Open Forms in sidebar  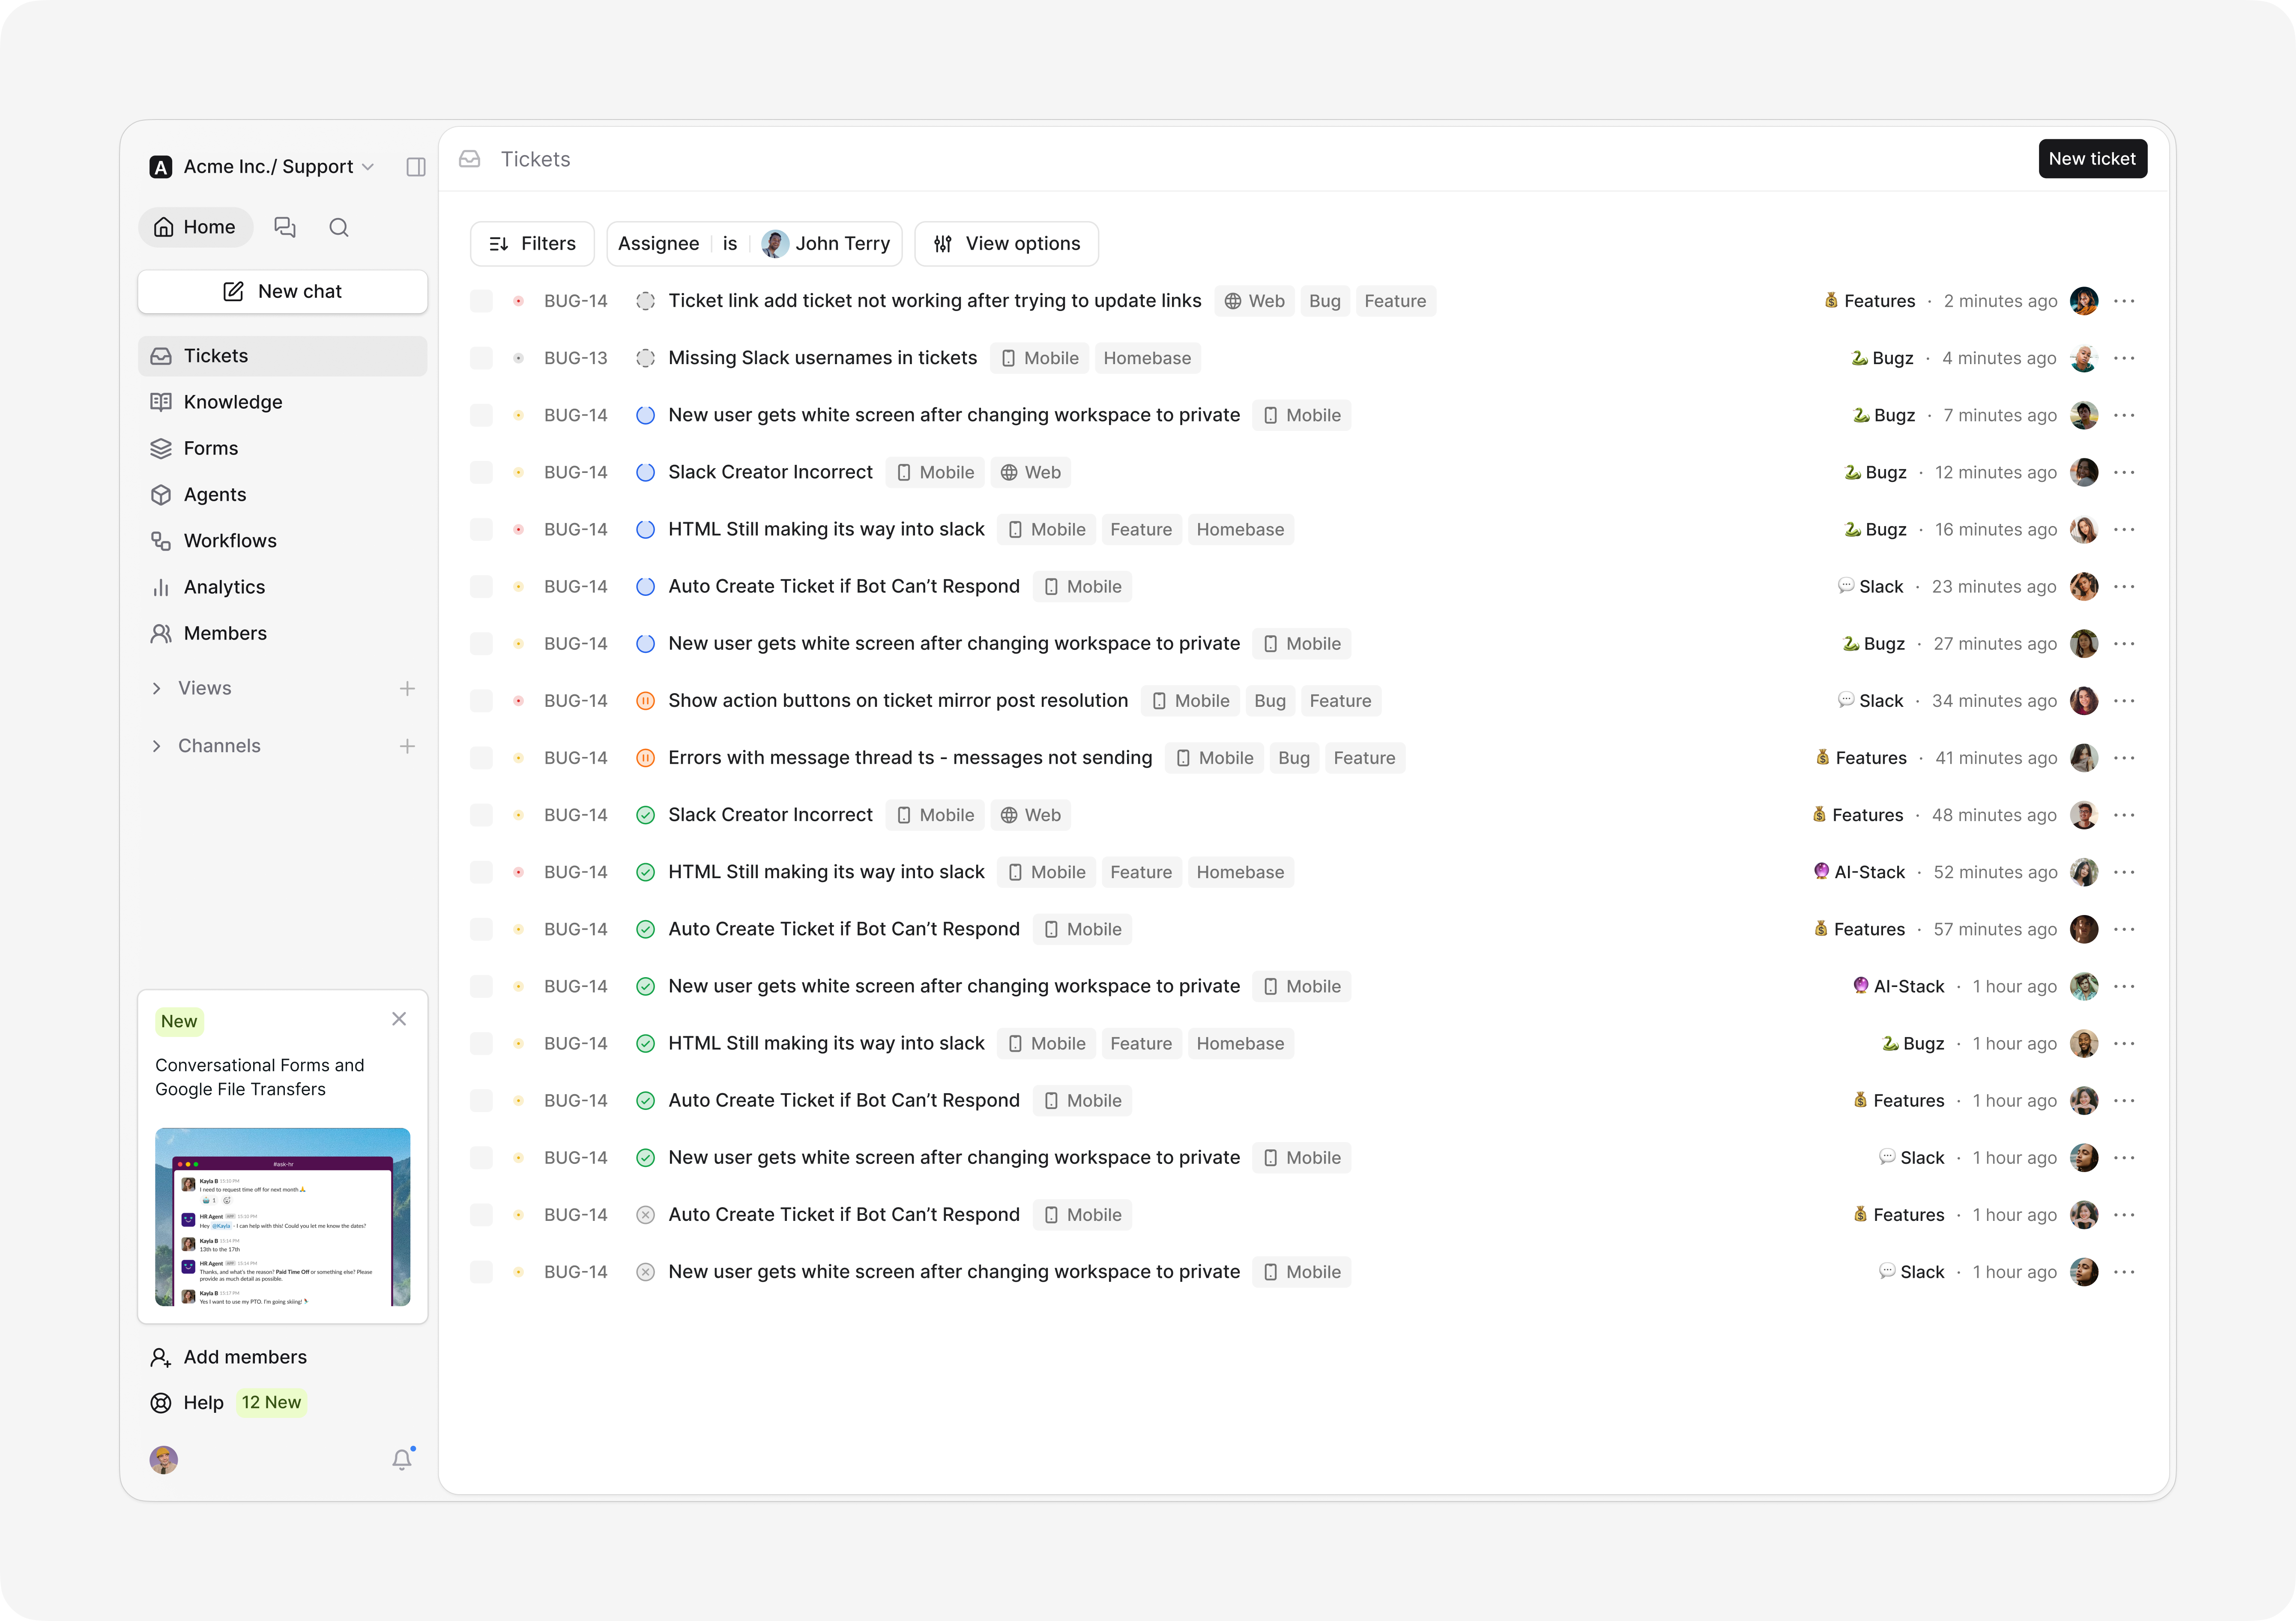coord(283,448)
